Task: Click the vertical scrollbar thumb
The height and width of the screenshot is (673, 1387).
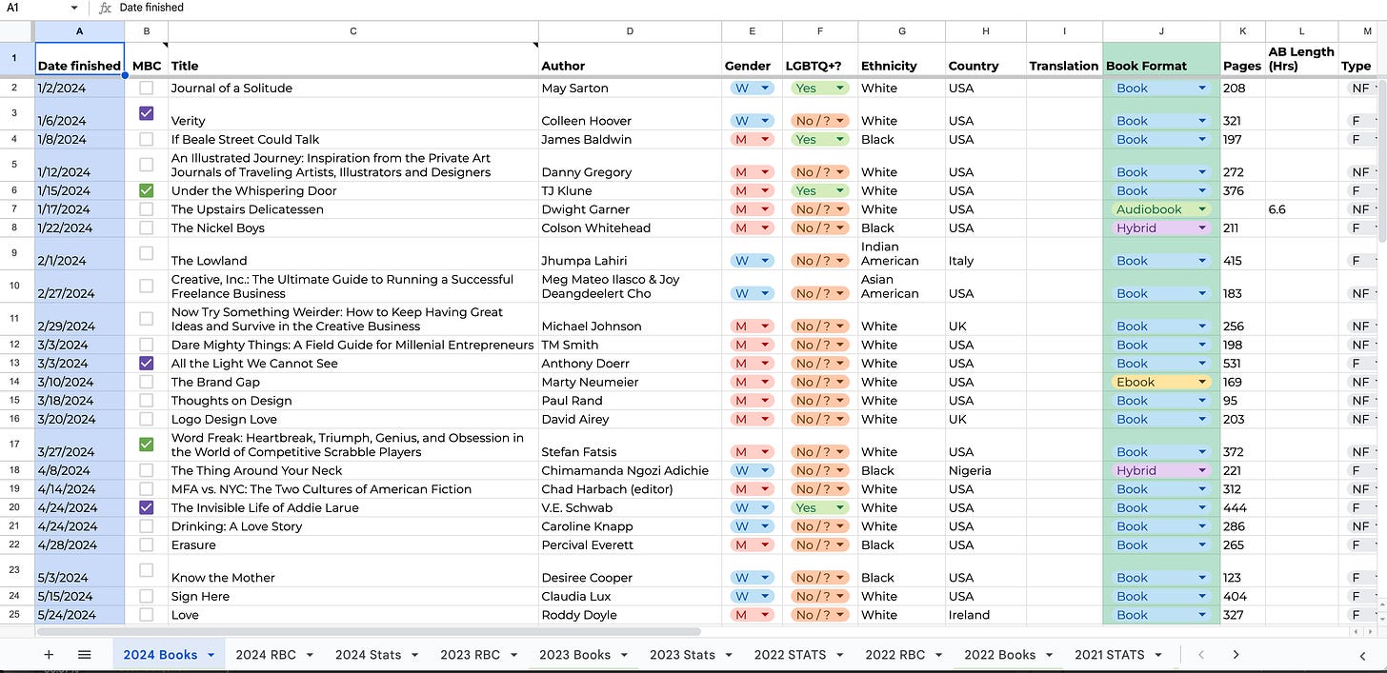Action: coord(1381,162)
